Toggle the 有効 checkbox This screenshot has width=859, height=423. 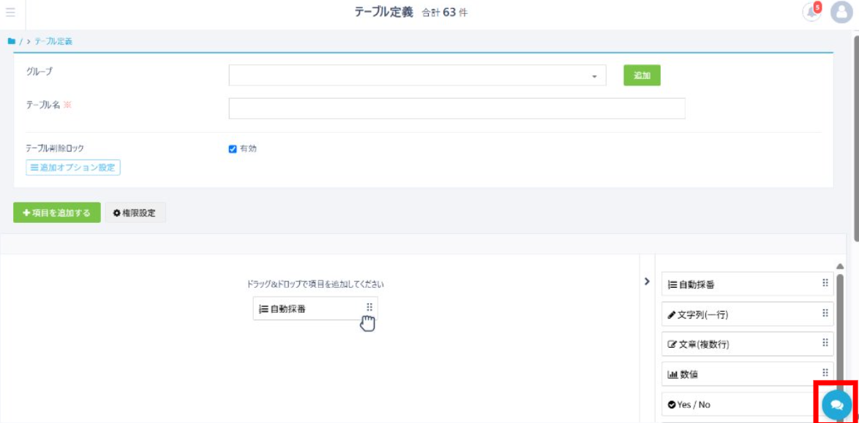coord(232,149)
